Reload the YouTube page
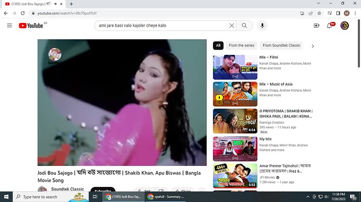The image size is (361, 202). tap(22, 14)
